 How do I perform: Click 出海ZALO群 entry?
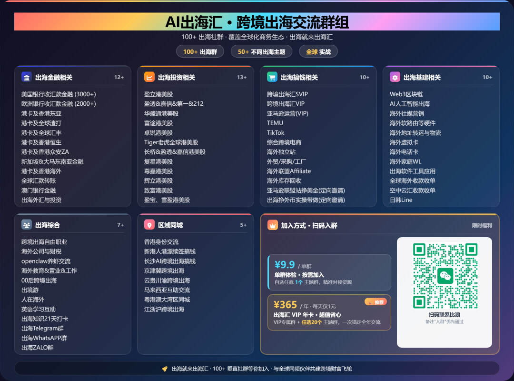[x=38, y=348]
